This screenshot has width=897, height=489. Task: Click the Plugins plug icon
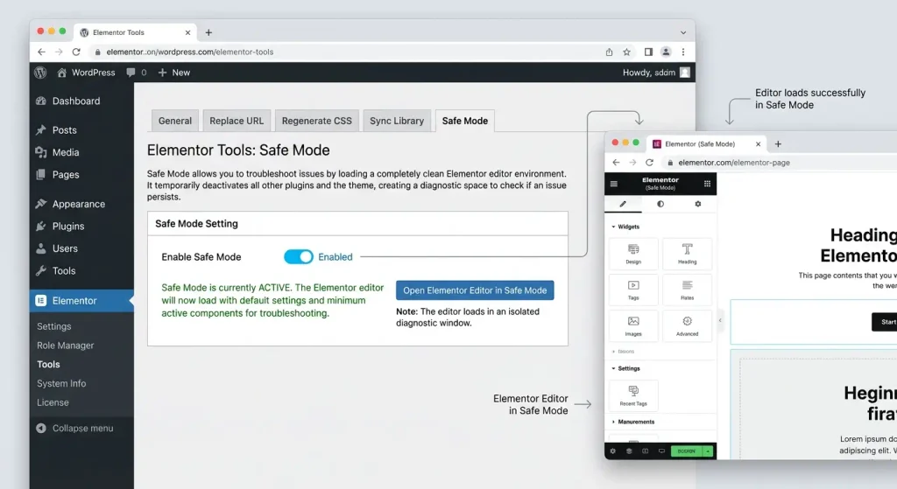click(x=40, y=227)
